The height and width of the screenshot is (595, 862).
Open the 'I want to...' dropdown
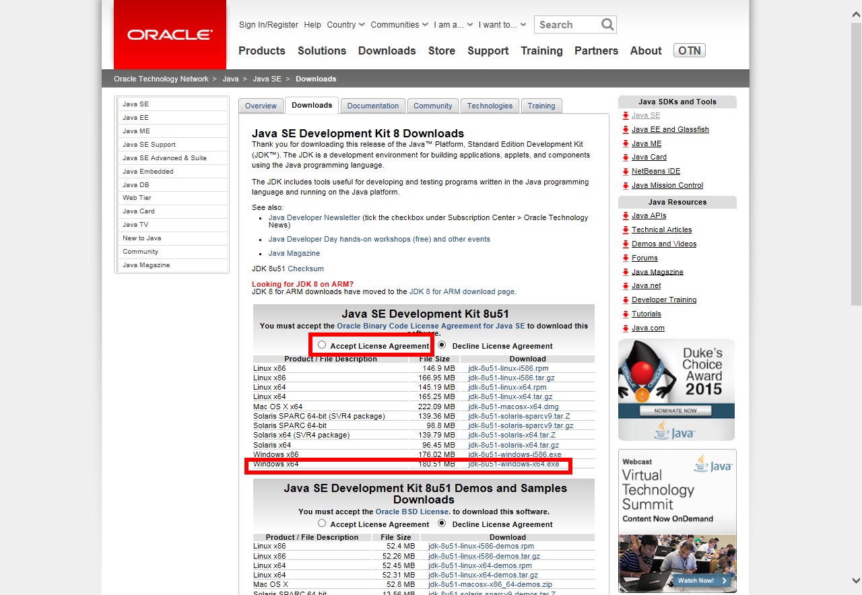[502, 25]
